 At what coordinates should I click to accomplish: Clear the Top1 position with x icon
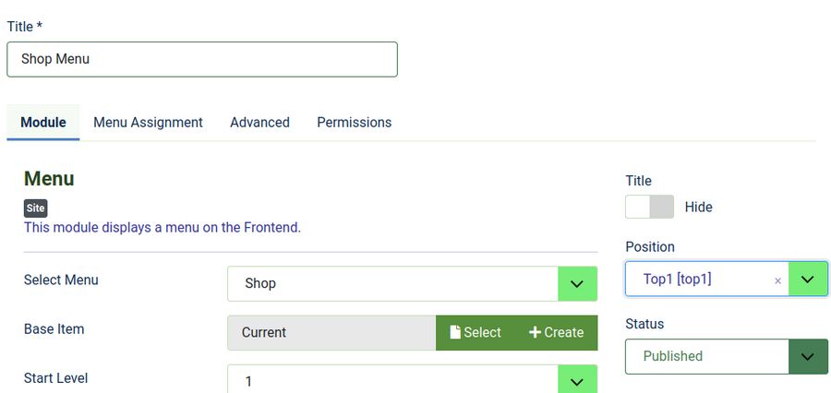(777, 280)
